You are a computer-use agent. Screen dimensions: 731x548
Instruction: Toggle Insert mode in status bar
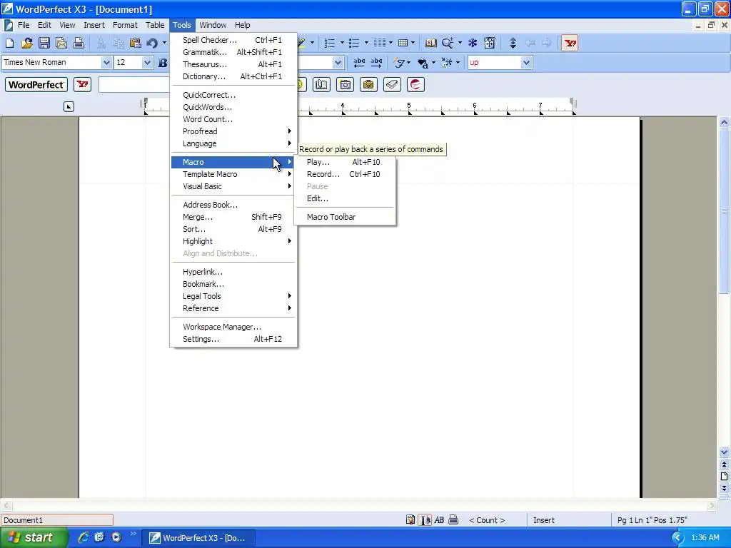click(x=543, y=520)
